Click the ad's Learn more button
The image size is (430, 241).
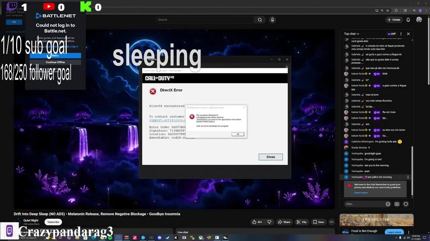click(x=394, y=232)
